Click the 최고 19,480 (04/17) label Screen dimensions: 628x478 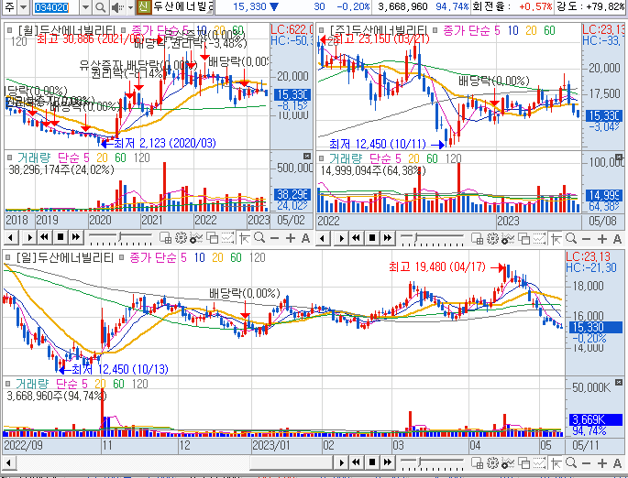click(x=437, y=266)
